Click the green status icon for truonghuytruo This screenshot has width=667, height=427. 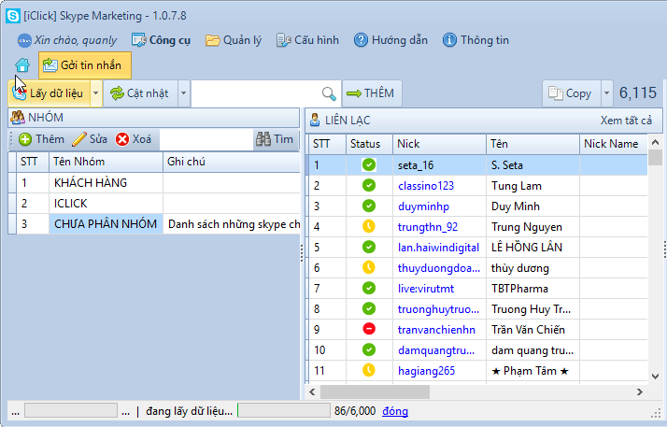point(369,308)
